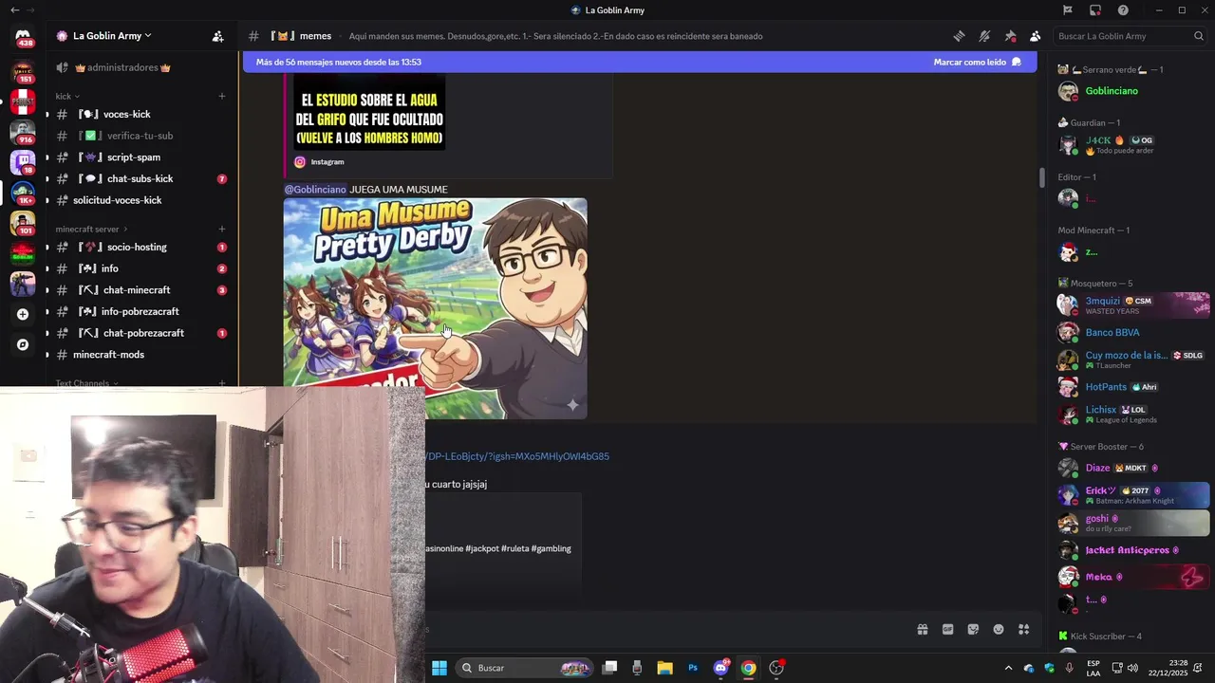Open Uma Musume Pretty Derby image
This screenshot has width=1215, height=683.
[435, 308]
